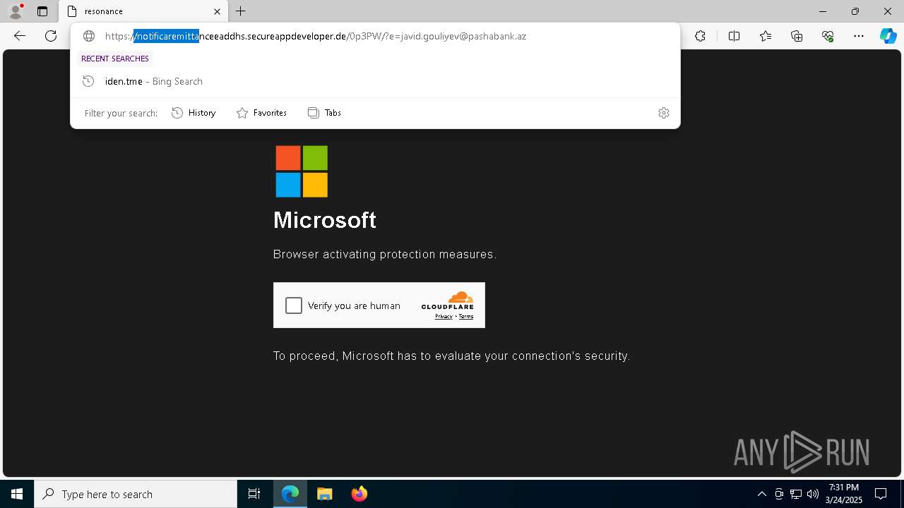This screenshot has height=508, width=904.
Task: Click the Cloudflare logo
Action: (x=447, y=301)
